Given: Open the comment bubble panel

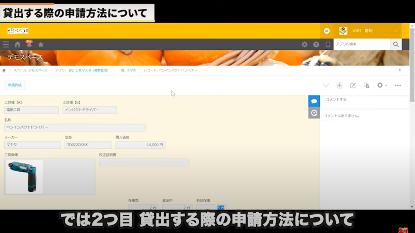Looking at the screenshot, I should (x=314, y=101).
